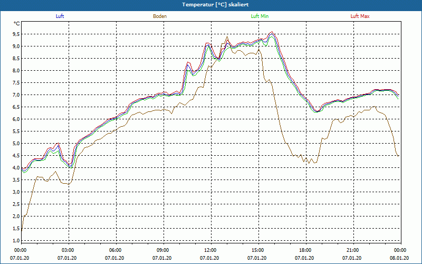This screenshot has width=422, height=264.
Task: Click the 2,0 y-axis value
Action: tap(16, 216)
